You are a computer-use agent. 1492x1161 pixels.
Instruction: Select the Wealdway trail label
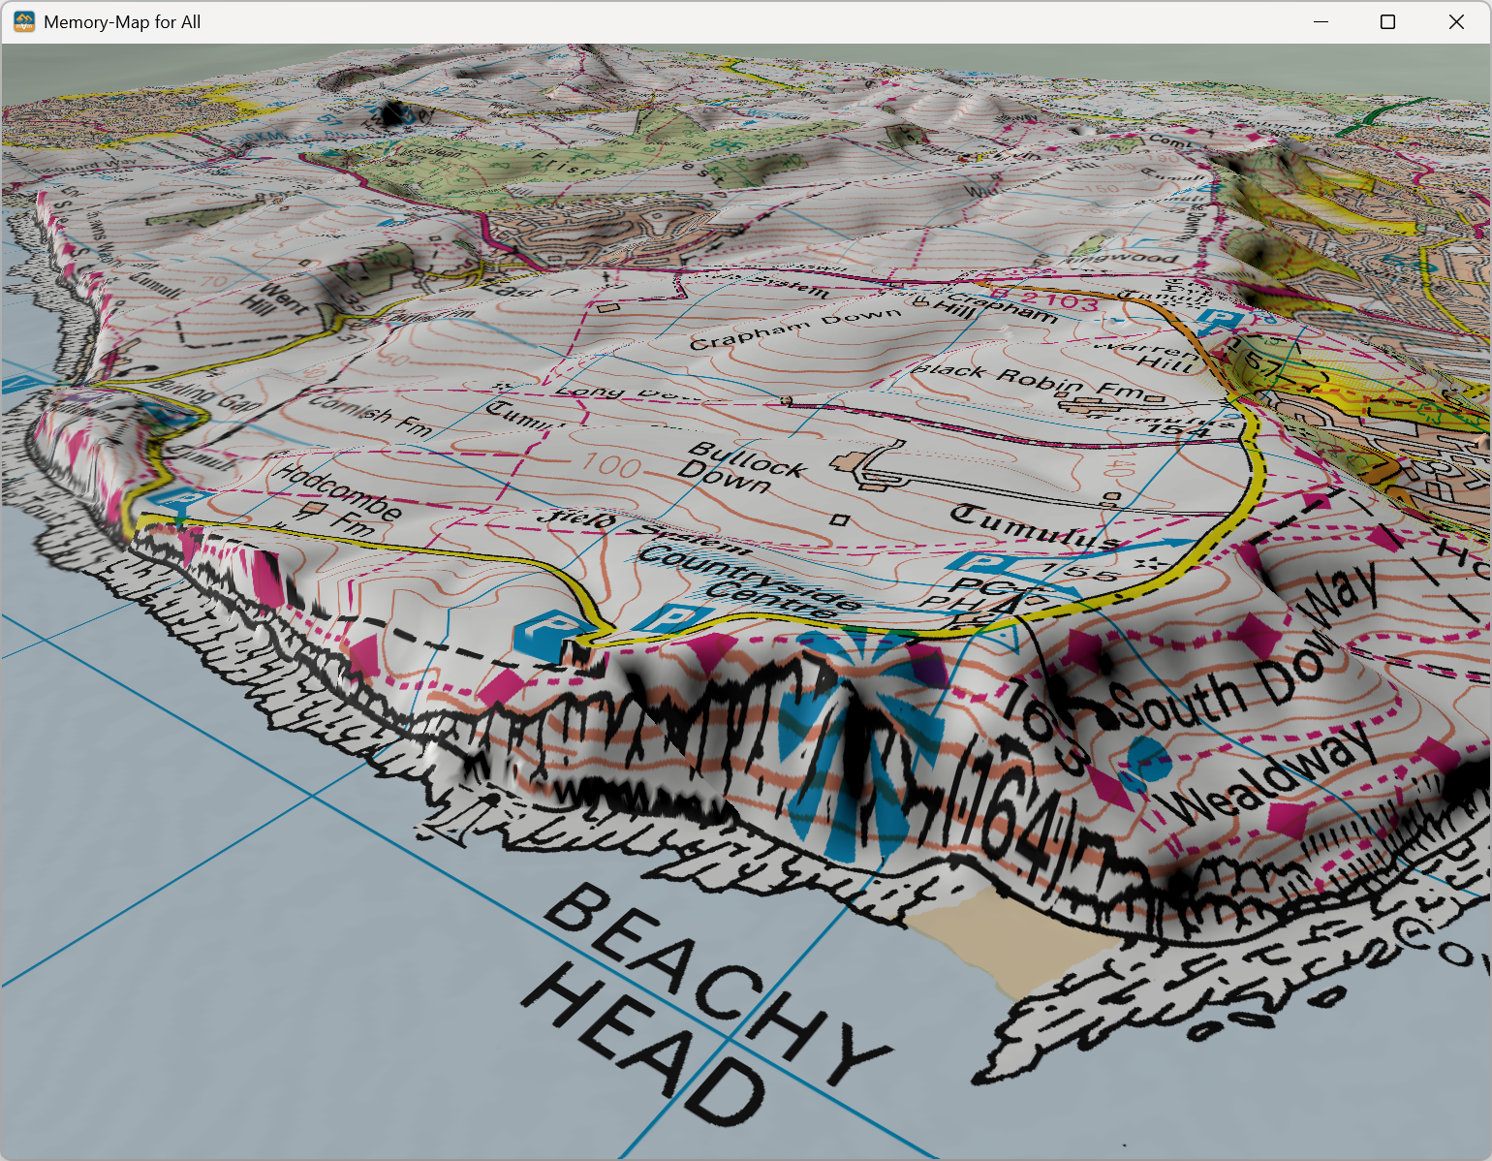tap(1266, 773)
